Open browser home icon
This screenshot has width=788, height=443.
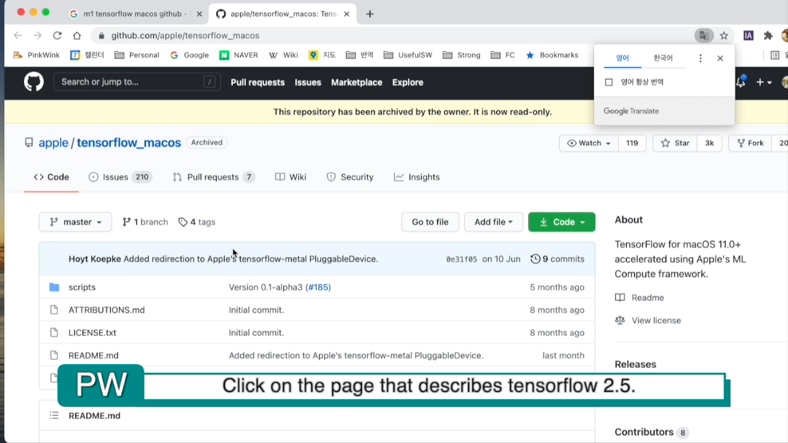click(77, 36)
